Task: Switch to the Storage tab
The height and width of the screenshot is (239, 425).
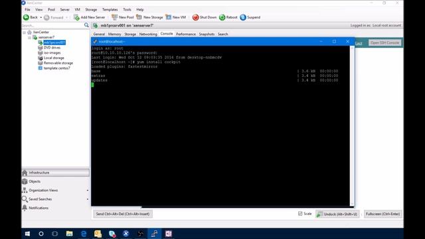Action: coord(130,34)
